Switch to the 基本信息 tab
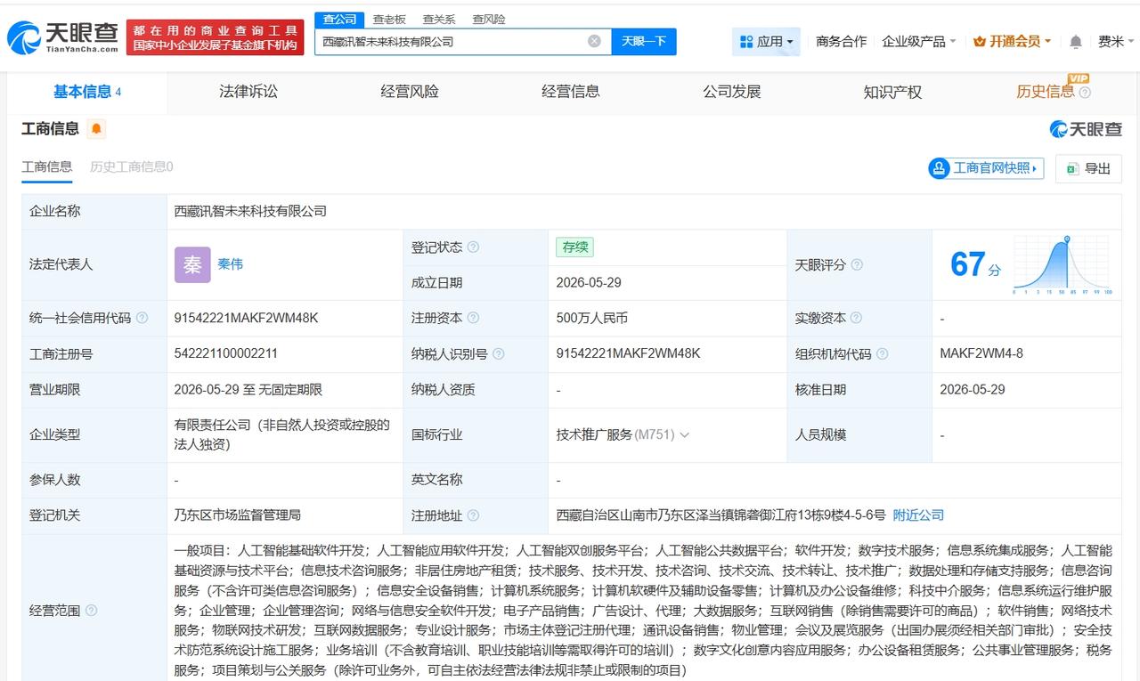This screenshot has width=1140, height=681. coord(87,92)
